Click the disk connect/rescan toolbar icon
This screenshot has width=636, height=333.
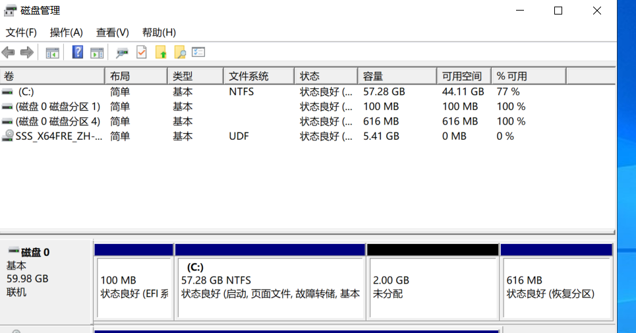[x=123, y=53]
